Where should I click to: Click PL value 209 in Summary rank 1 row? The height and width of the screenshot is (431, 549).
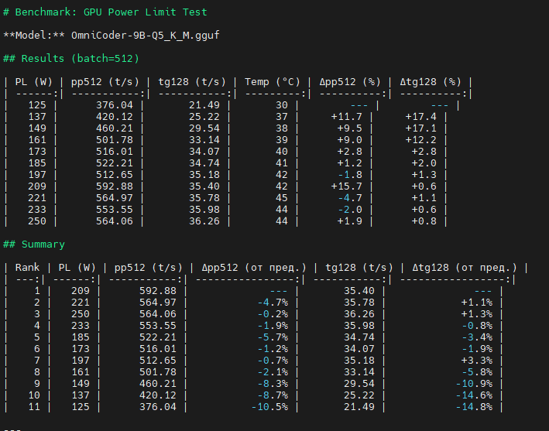(81, 291)
